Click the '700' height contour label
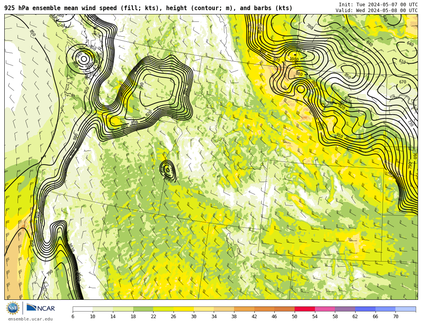The width and height of the screenshot is (422, 324). pos(310,27)
